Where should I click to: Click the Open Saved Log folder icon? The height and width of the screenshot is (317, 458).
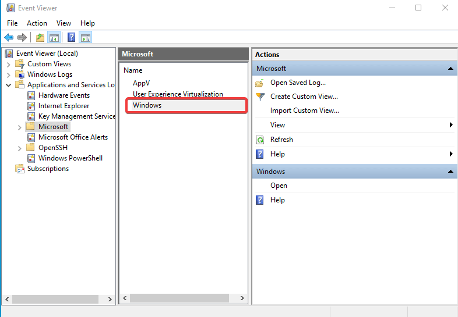click(x=259, y=83)
